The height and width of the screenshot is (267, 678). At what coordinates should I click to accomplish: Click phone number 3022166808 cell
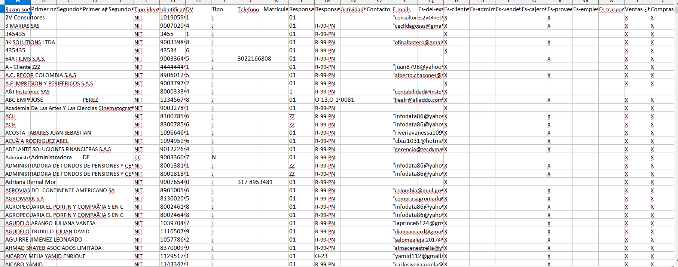tap(250, 59)
